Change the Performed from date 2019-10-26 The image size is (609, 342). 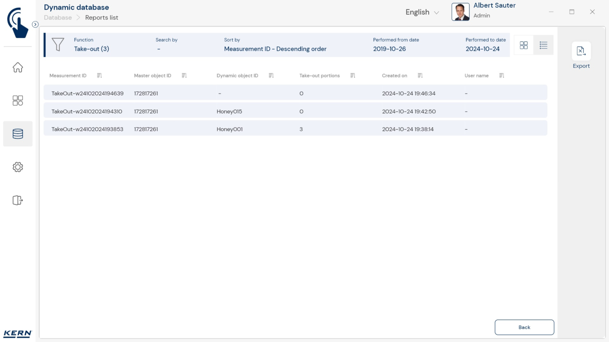(x=389, y=49)
